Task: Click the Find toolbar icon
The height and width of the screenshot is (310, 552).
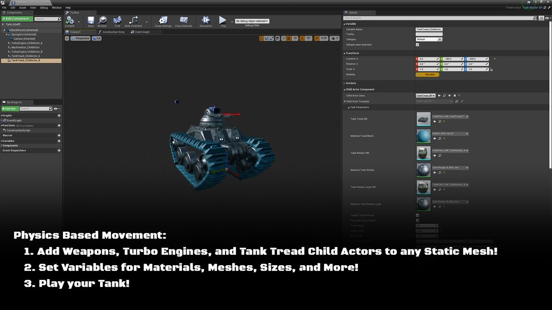Action: click(x=117, y=21)
